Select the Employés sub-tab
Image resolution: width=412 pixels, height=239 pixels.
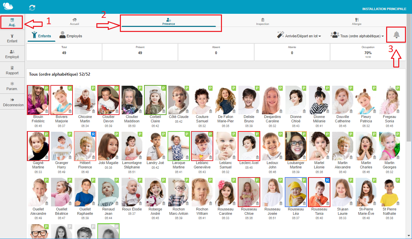[71, 35]
